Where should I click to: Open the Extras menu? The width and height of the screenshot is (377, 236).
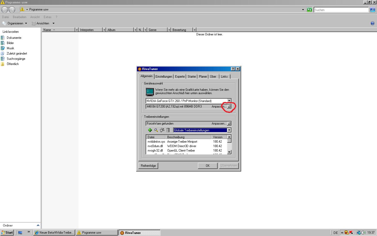48,17
